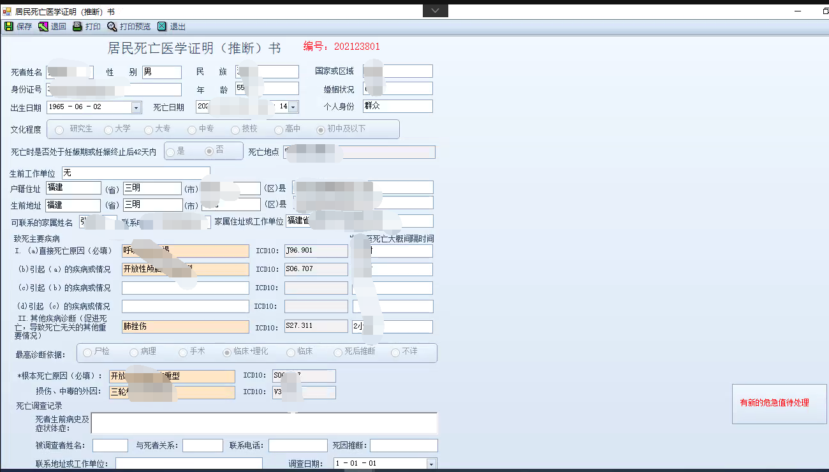Select 死后推断 as highest diagnosis basis

point(339,352)
